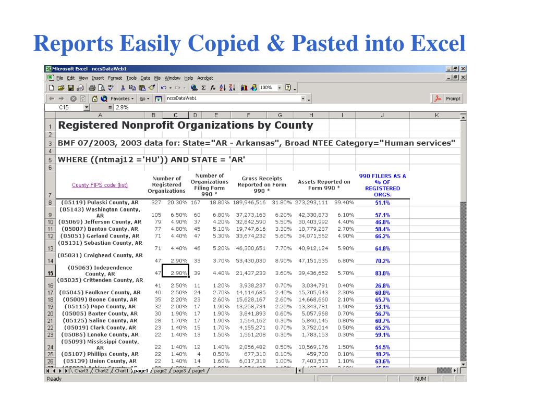Viewport: 534px width, 400px height.
Task: Open the Go dropdown menu
Action: click(144, 98)
